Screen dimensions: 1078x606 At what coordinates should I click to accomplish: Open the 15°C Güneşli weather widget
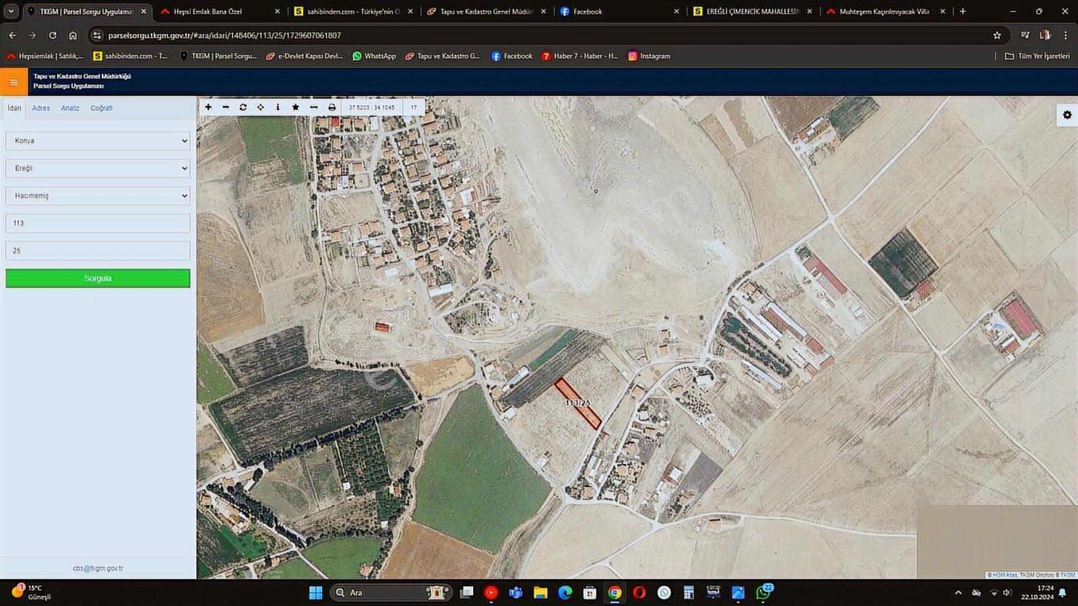tap(31, 593)
